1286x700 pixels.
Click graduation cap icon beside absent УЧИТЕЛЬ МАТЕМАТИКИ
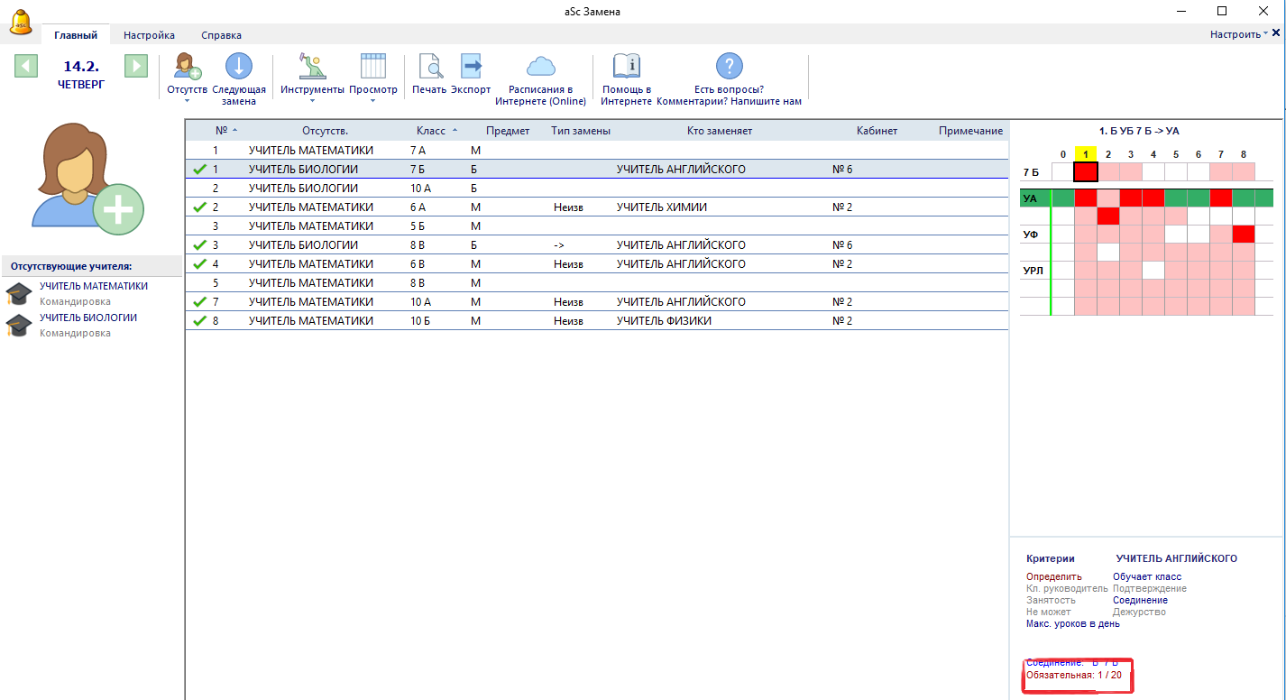pyautogui.click(x=19, y=294)
